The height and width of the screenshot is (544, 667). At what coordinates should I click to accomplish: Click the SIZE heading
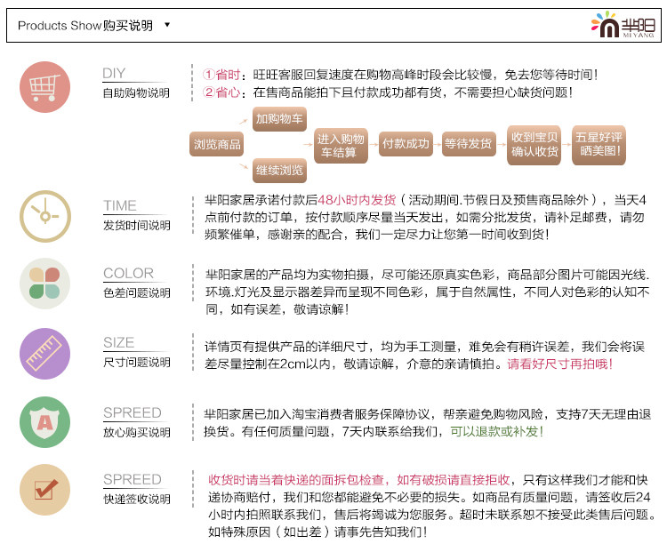118,342
